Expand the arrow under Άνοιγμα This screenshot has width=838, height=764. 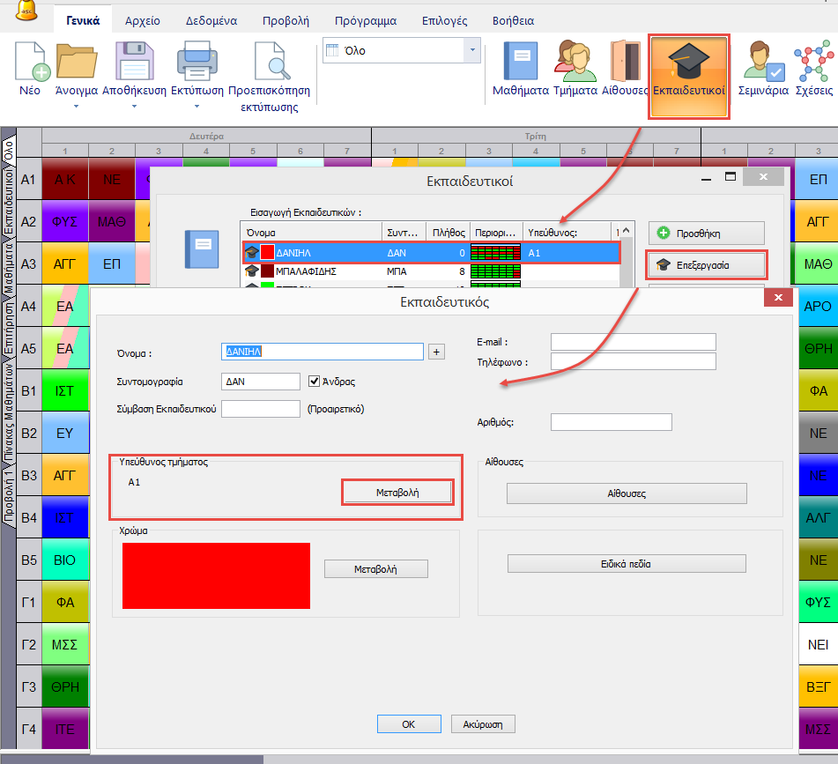(76, 107)
